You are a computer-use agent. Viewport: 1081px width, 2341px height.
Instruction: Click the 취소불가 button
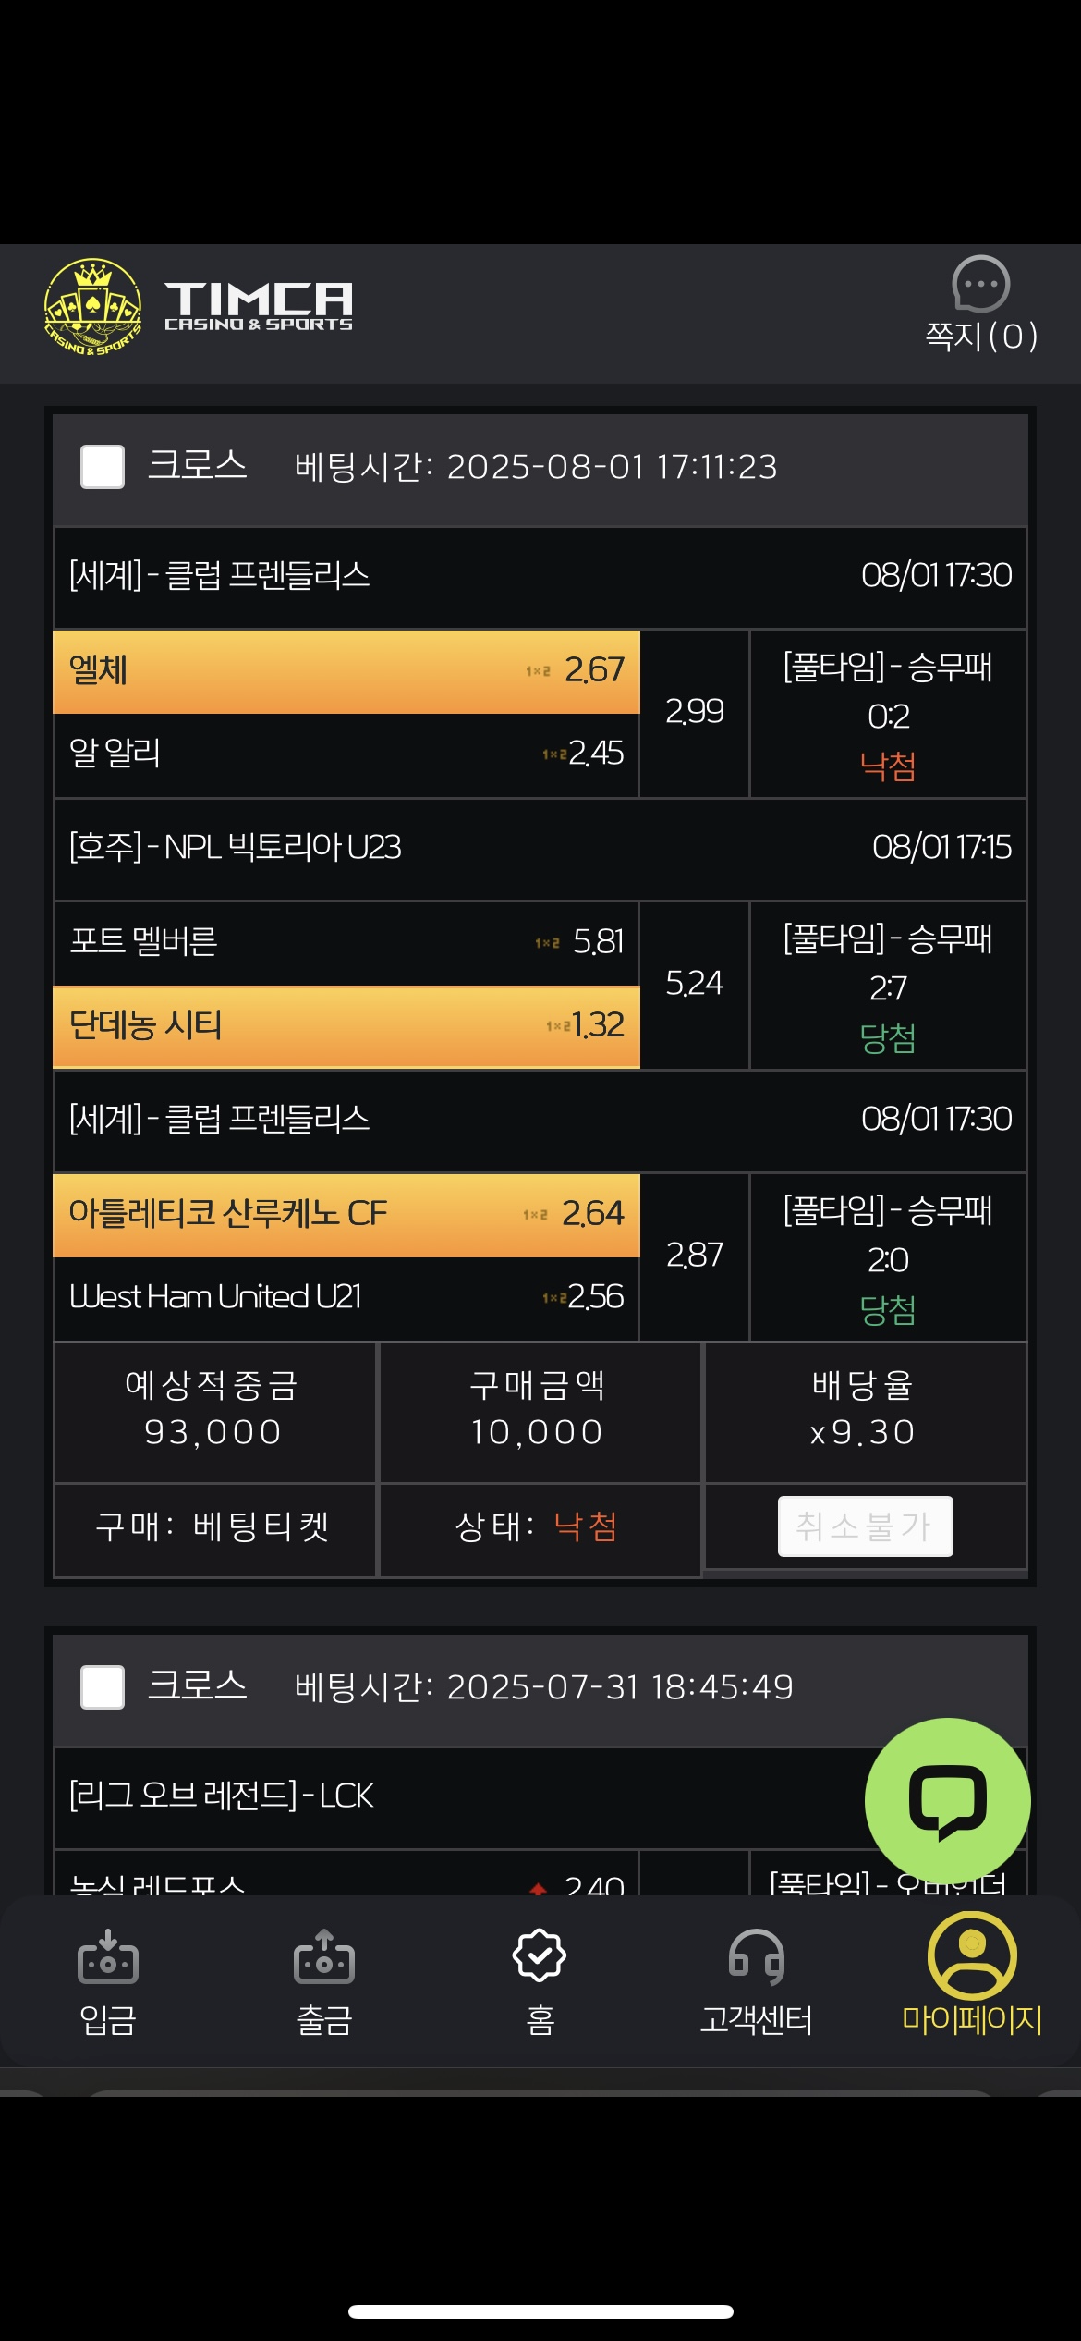(x=865, y=1526)
